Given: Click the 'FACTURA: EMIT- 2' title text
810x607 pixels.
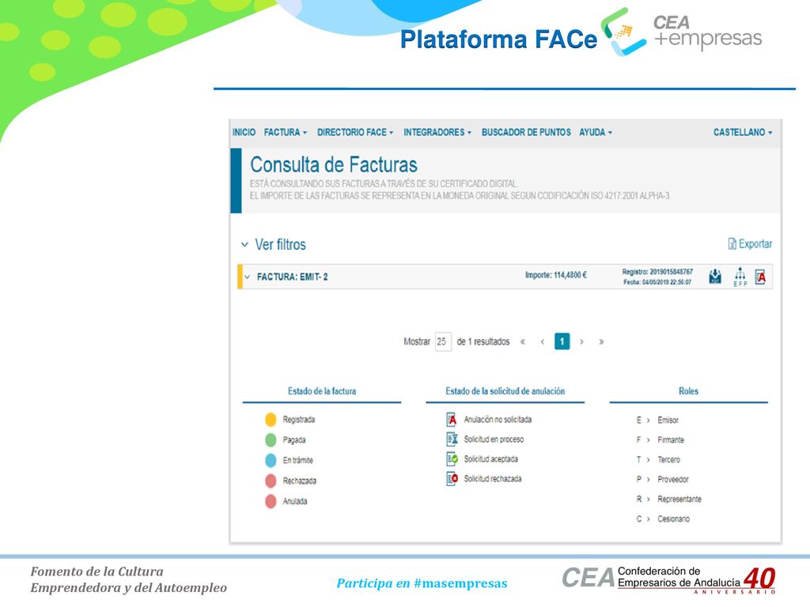Looking at the screenshot, I should (x=293, y=277).
